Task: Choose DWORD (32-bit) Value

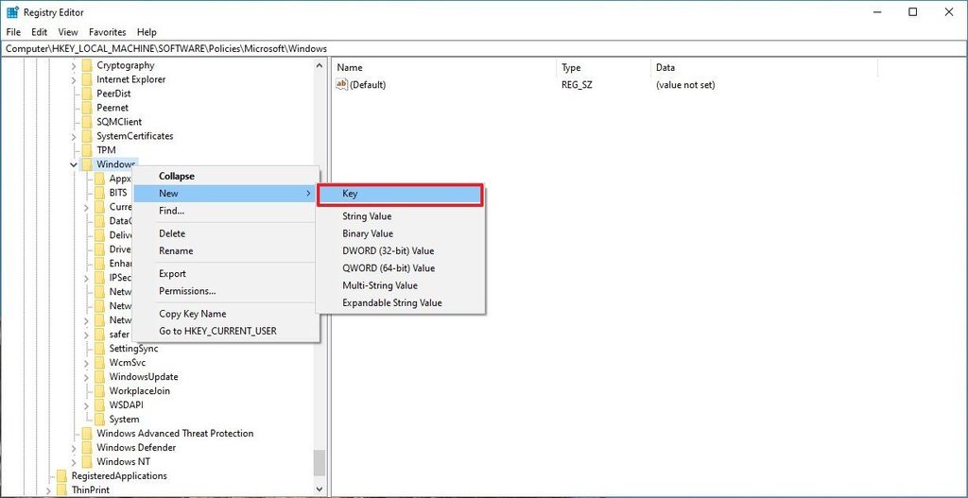Action: click(400, 251)
